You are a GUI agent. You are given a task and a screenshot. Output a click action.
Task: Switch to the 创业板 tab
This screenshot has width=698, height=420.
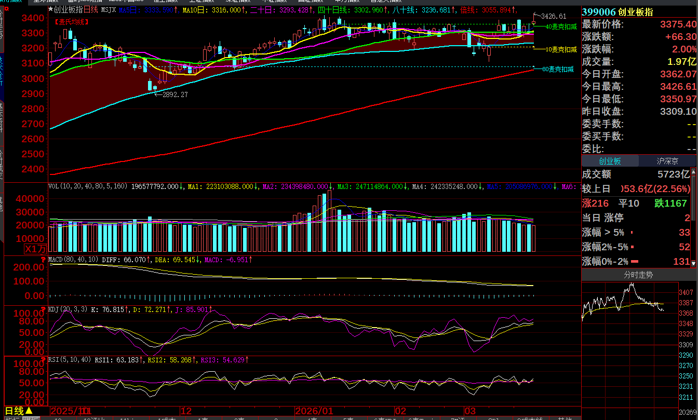pyautogui.click(x=610, y=161)
